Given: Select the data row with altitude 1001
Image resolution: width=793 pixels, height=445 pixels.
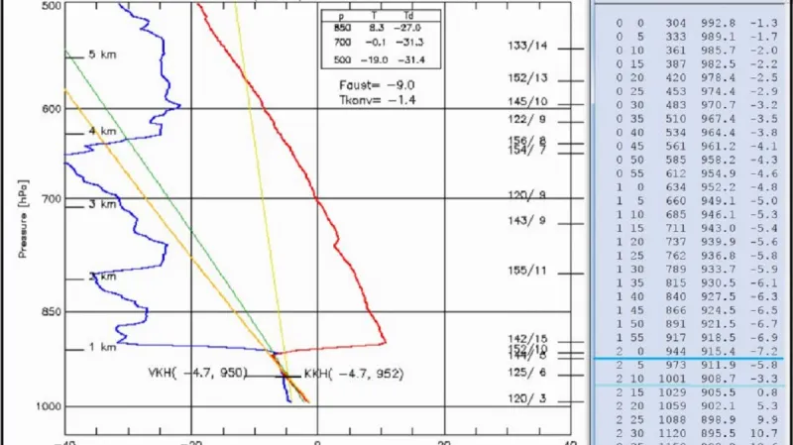Looking at the screenshot, I should (691, 379).
